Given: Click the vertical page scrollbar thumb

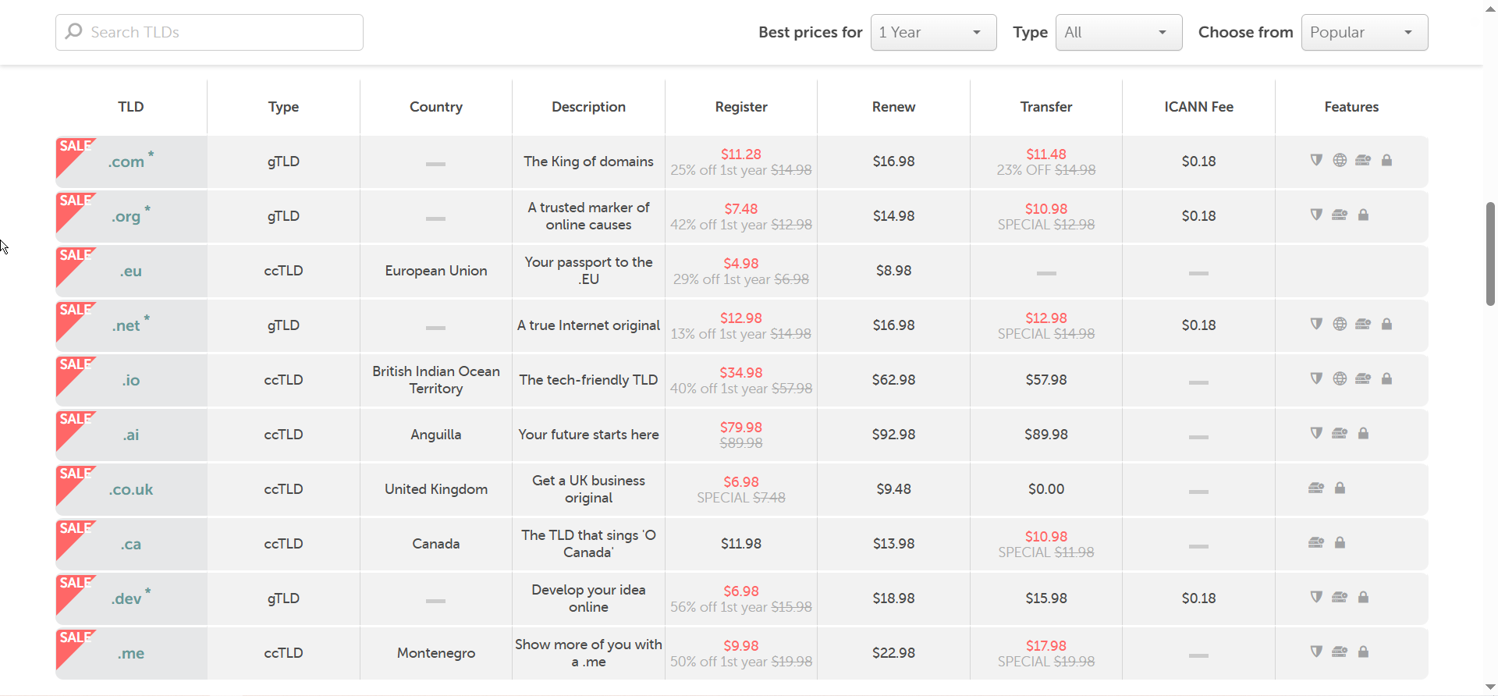Looking at the screenshot, I should coord(1490,254).
